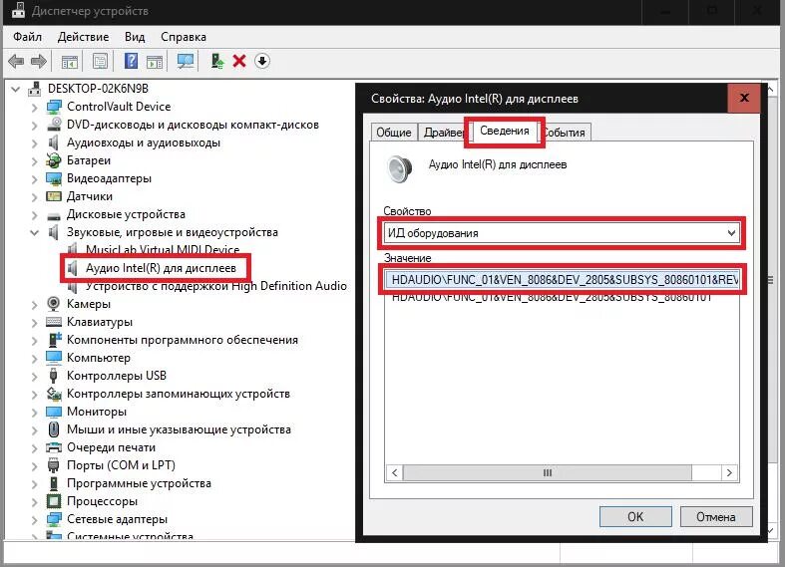Expand DVD-дисководы и дисководы компакт-дисков
This screenshot has height=567, width=785.
35,126
